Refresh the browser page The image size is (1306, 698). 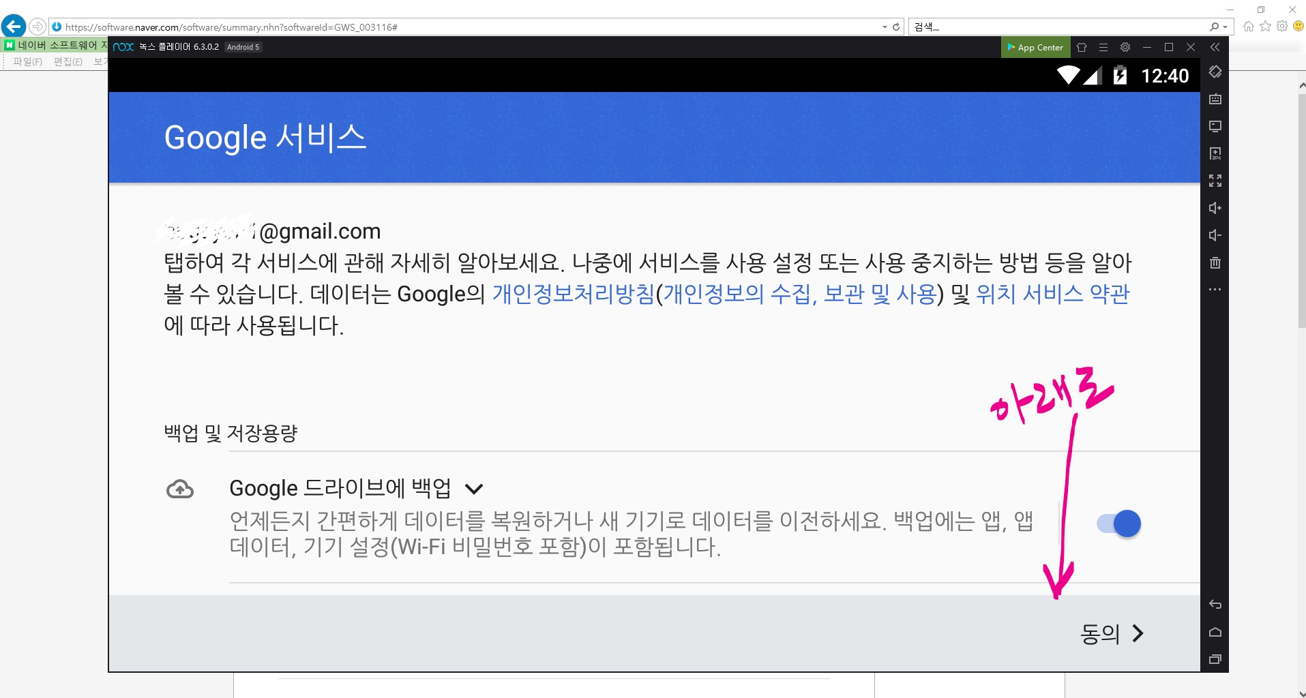[896, 27]
